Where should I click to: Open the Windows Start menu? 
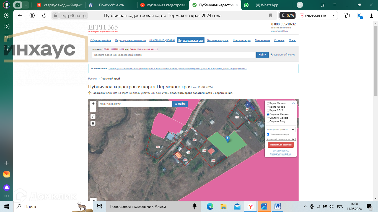pos(7,206)
